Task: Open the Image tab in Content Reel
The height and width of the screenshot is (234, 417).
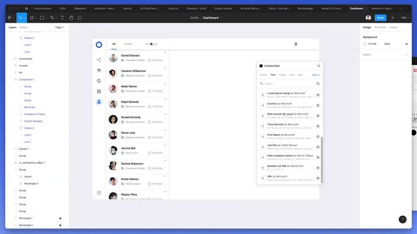Action: click(282, 75)
